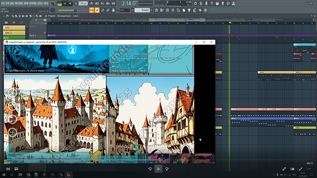This screenshot has width=317, height=178.
Task: Open the playlist options arrow menu
Action: [x=4, y=16]
